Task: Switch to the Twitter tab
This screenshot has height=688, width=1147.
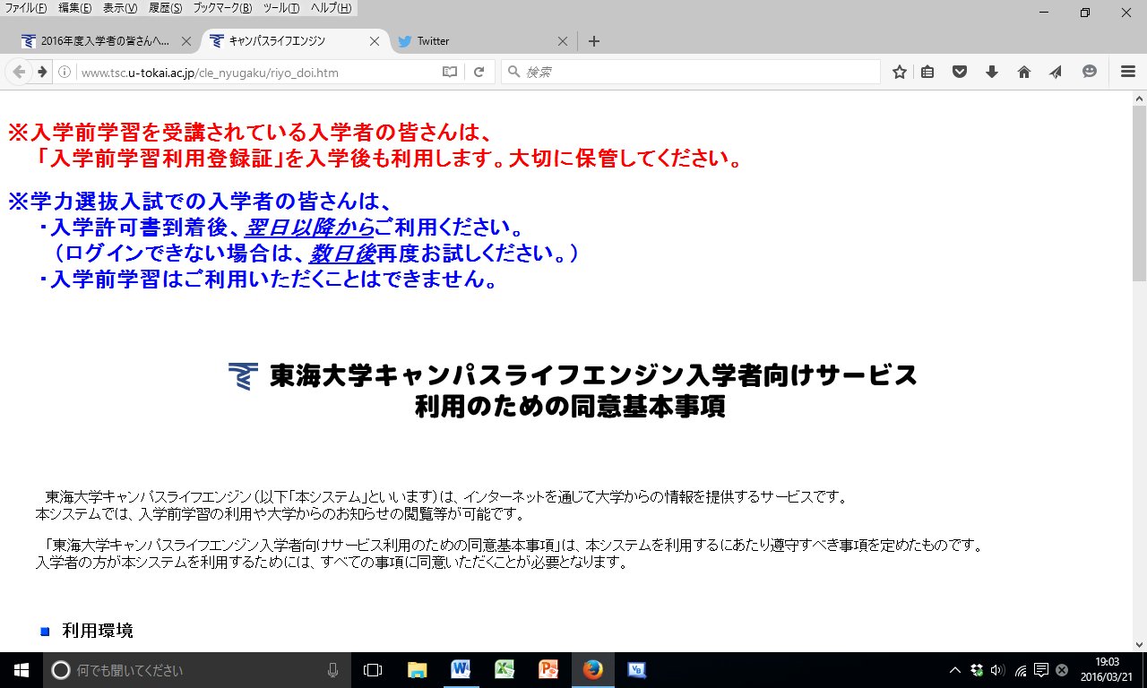Action: (482, 41)
